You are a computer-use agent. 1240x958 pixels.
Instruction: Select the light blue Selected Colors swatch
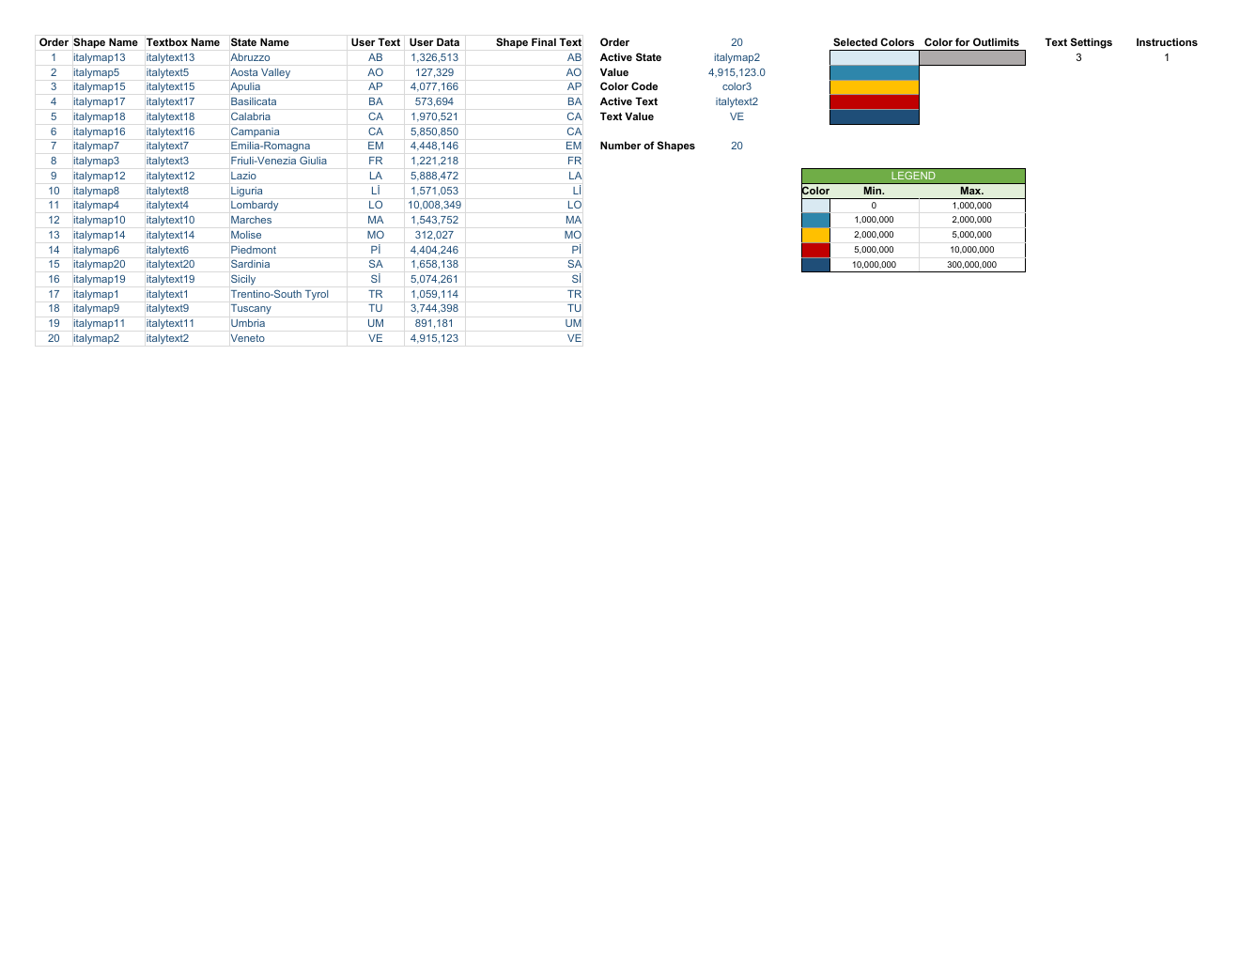click(874, 57)
